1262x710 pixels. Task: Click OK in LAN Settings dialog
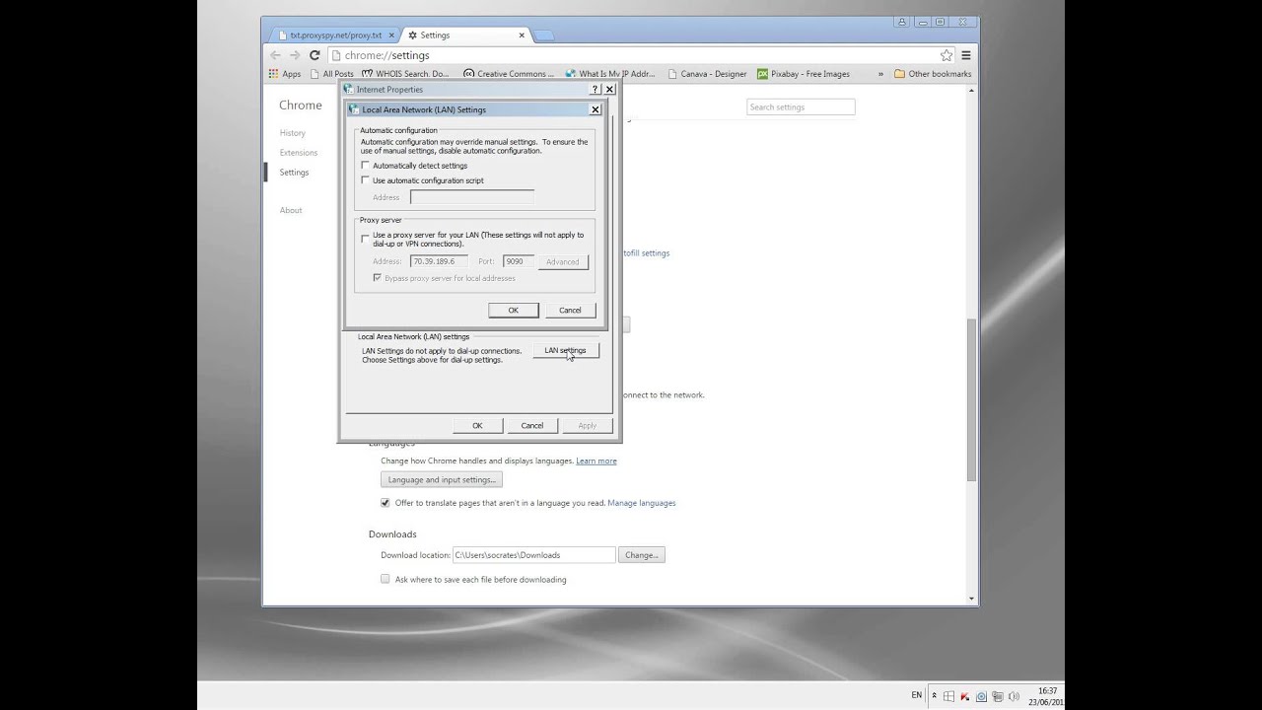click(x=514, y=310)
